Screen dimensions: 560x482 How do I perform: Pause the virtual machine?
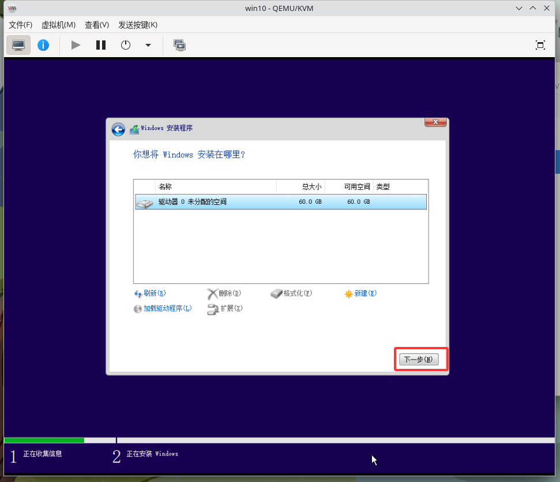tap(101, 45)
